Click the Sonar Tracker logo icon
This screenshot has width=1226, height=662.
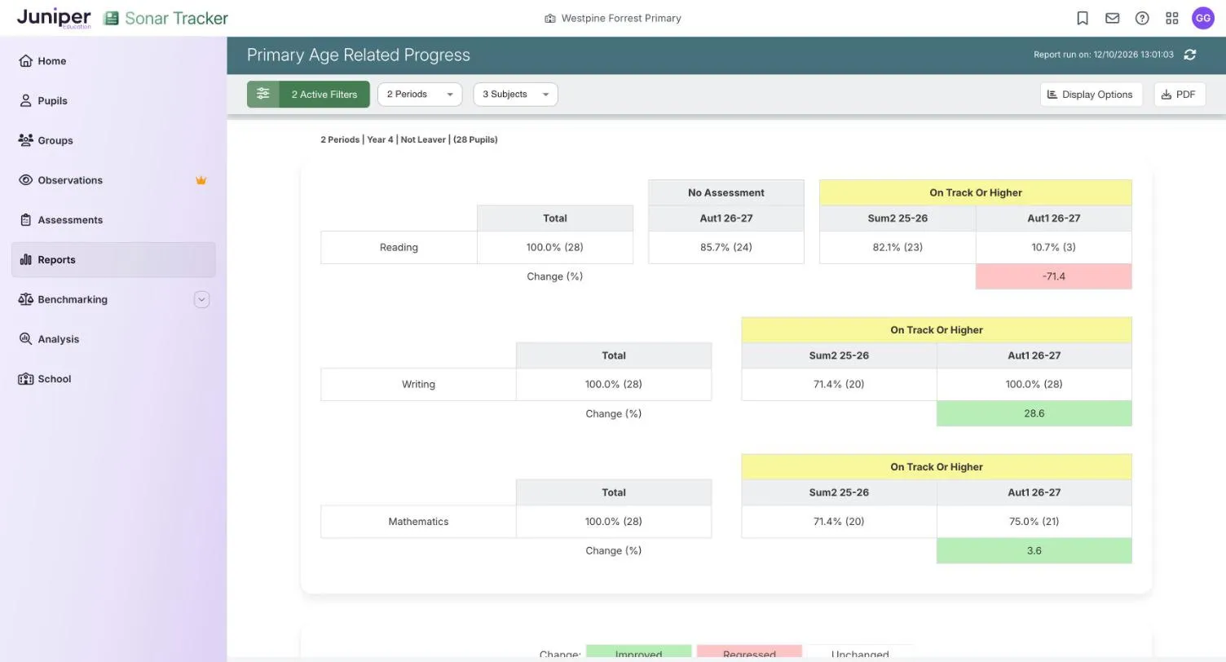point(111,18)
